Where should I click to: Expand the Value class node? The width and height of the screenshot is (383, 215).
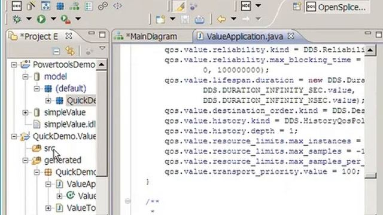pos(59,196)
